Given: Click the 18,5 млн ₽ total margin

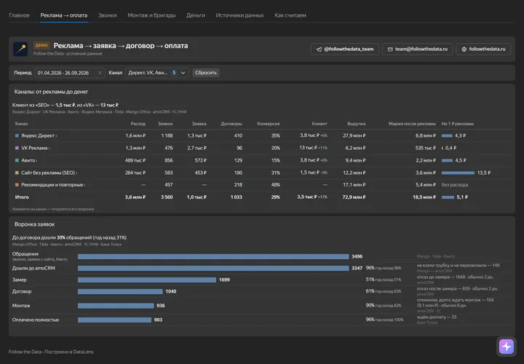Looking at the screenshot, I should point(424,197).
